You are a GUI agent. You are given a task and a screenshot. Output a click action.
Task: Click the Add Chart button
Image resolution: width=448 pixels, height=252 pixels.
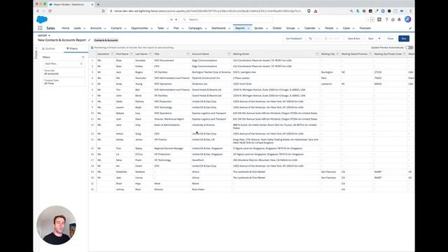(332, 38)
